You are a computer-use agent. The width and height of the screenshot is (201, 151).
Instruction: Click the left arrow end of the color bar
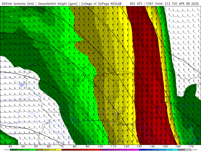point(7,149)
